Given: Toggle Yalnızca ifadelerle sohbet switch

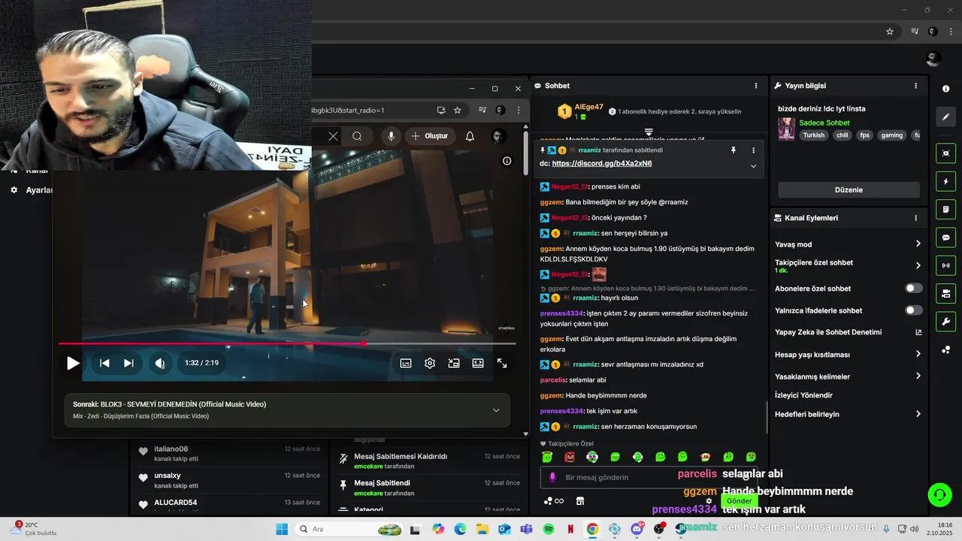Looking at the screenshot, I should coord(913,310).
